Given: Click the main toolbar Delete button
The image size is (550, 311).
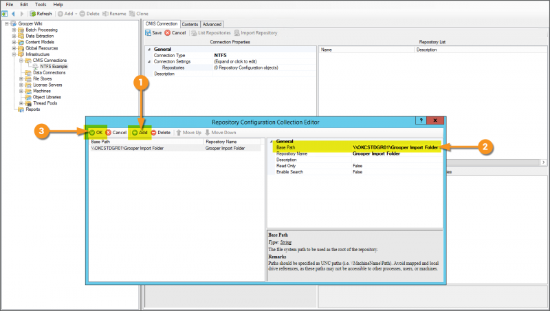Looking at the screenshot, I should pyautogui.click(x=89, y=14).
